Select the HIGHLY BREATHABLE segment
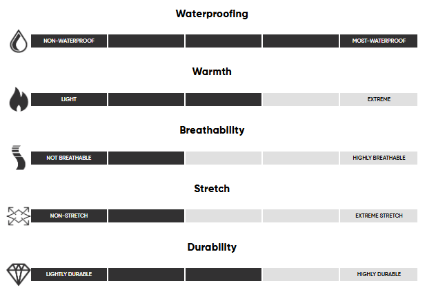 [379, 158]
